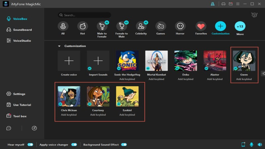Viewport: 265px width, 149px height.
Task: Click the mobile device icon in bottom bar
Action: coord(243,144)
